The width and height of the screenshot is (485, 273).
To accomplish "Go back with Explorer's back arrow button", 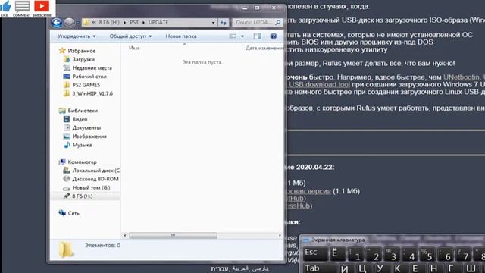I will click(x=56, y=23).
